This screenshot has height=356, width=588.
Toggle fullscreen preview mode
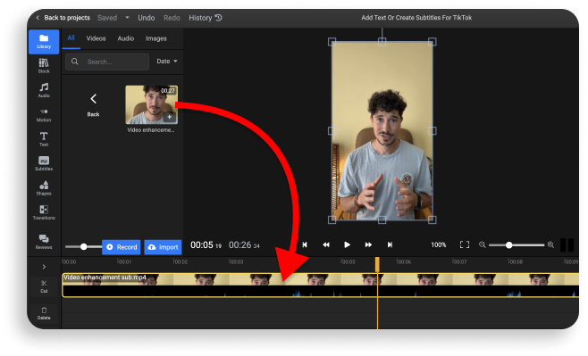pyautogui.click(x=465, y=244)
